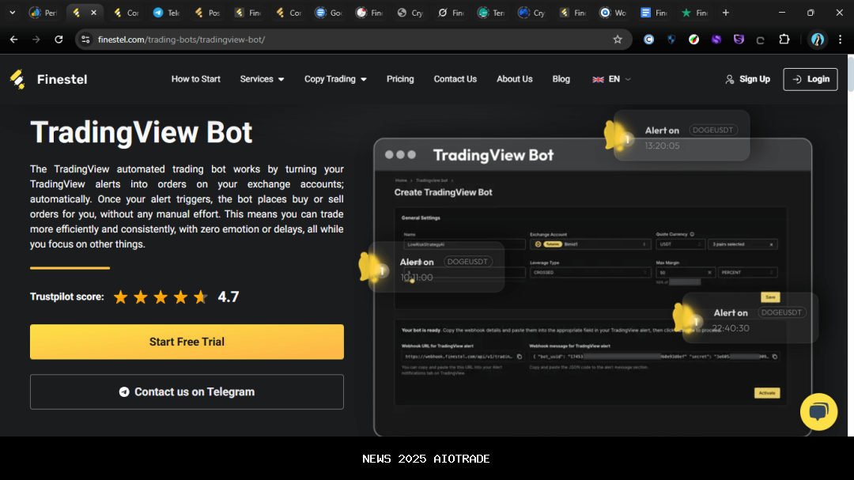Open the browser Extensions puzzle icon

tap(784, 40)
